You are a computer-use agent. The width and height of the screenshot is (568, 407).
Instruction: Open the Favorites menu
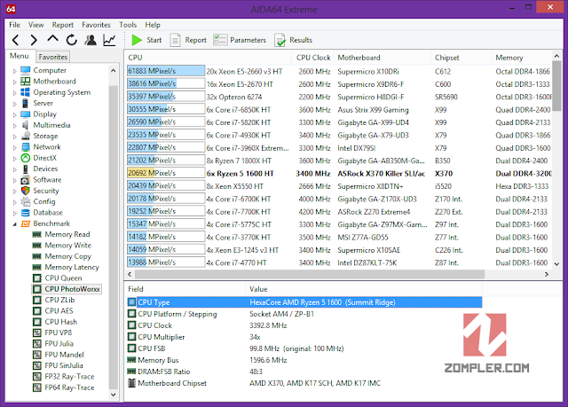[x=96, y=25]
